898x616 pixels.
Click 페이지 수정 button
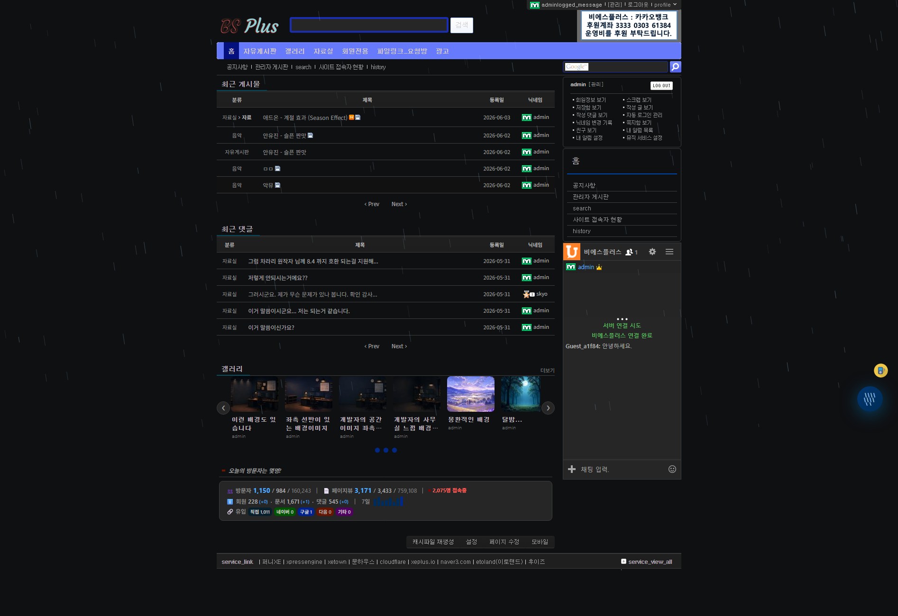[x=504, y=542]
